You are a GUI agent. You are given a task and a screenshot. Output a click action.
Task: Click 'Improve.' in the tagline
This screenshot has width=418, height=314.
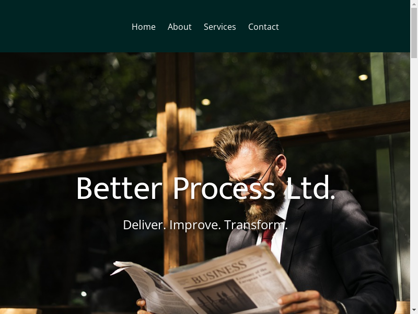pos(195,226)
